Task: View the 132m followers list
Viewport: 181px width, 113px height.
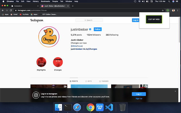Action: [x=94, y=35]
